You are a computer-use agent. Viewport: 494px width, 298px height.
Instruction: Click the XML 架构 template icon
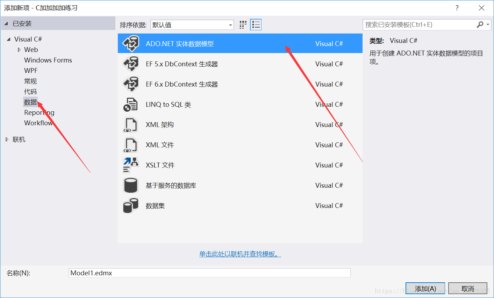coord(130,125)
